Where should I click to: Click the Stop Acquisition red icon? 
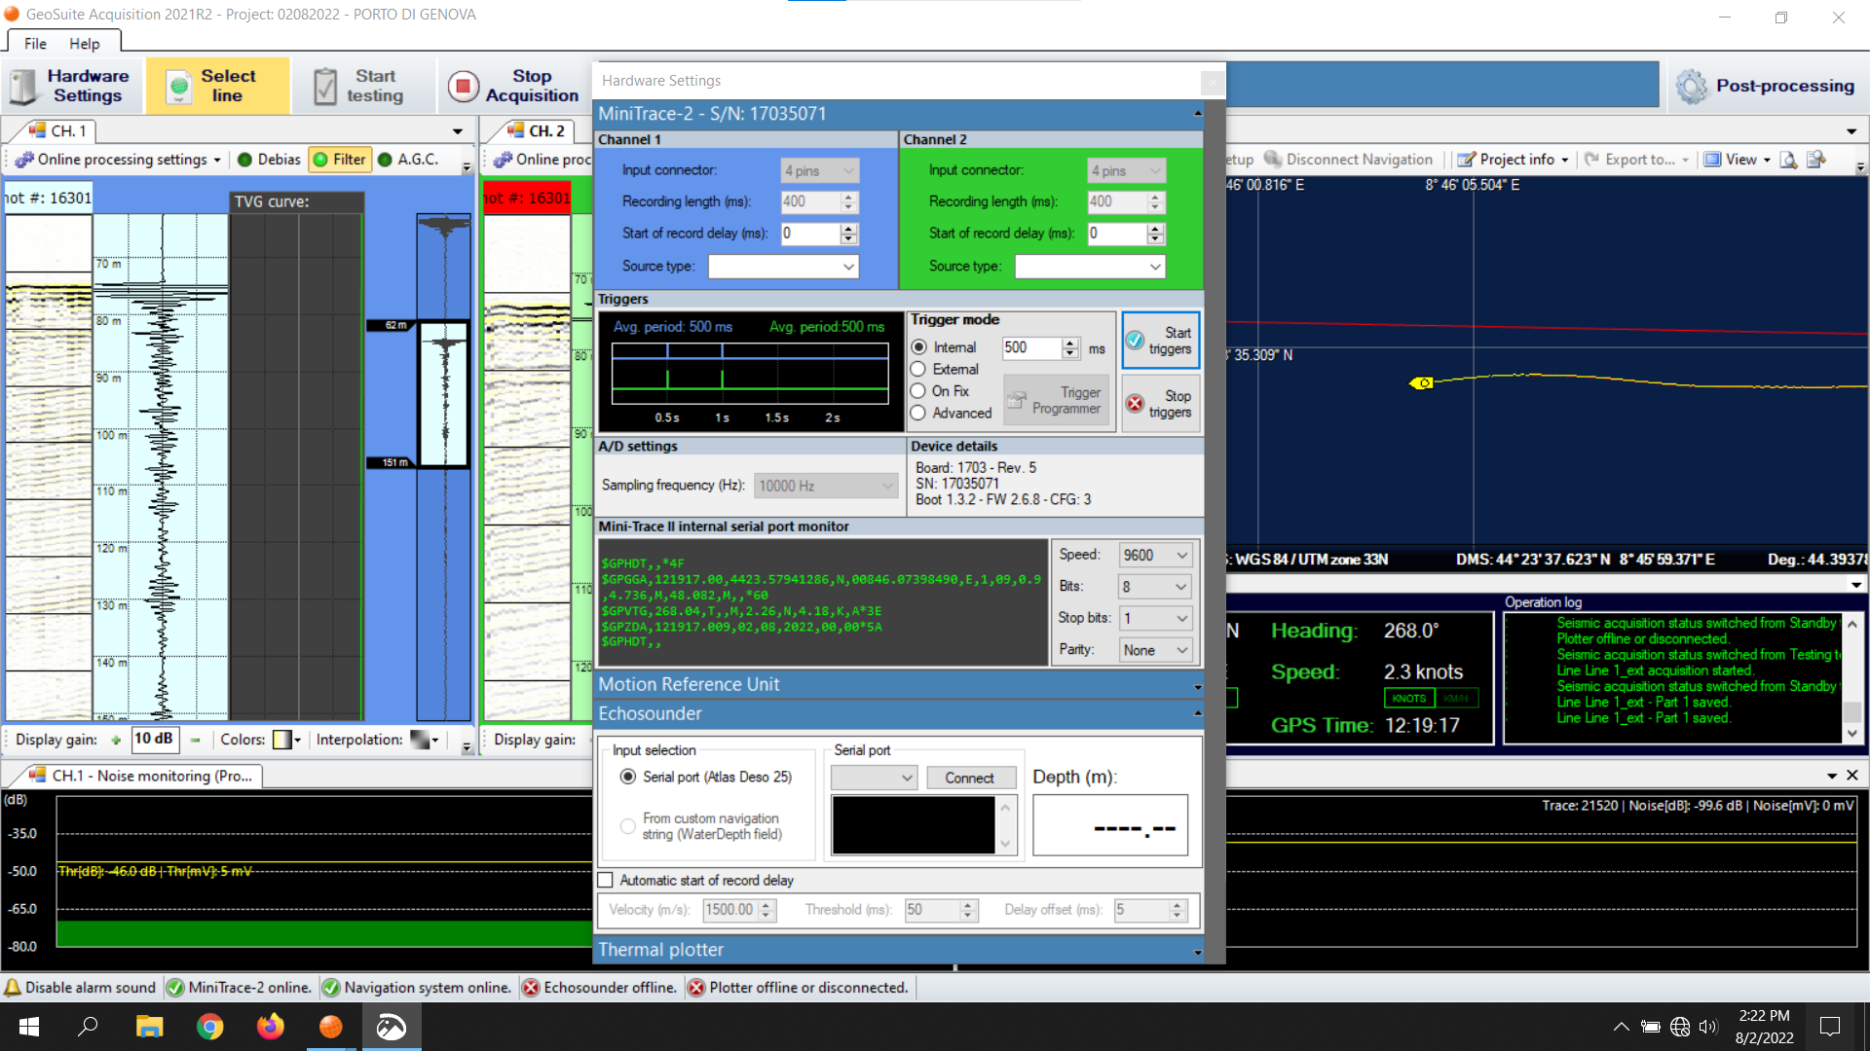point(464,86)
